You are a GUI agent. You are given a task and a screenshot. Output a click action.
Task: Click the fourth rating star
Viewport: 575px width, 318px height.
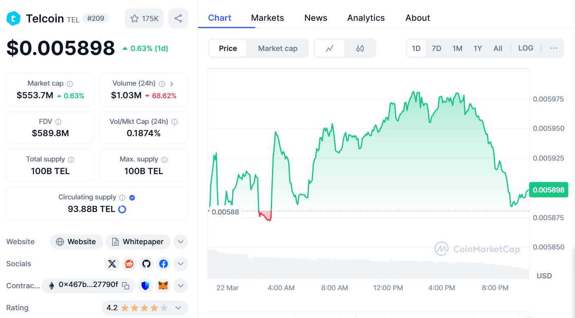[153, 307]
